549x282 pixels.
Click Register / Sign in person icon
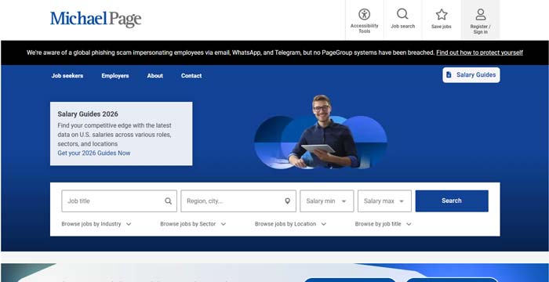[x=480, y=15]
